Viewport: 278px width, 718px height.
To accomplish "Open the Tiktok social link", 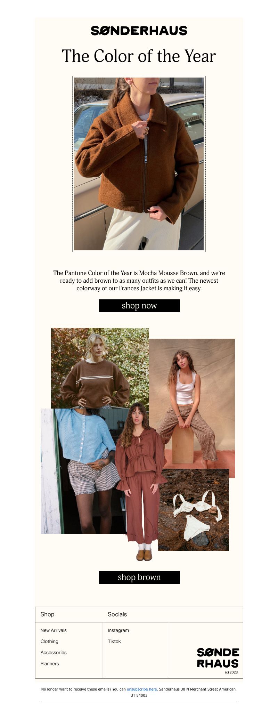I will [114, 642].
